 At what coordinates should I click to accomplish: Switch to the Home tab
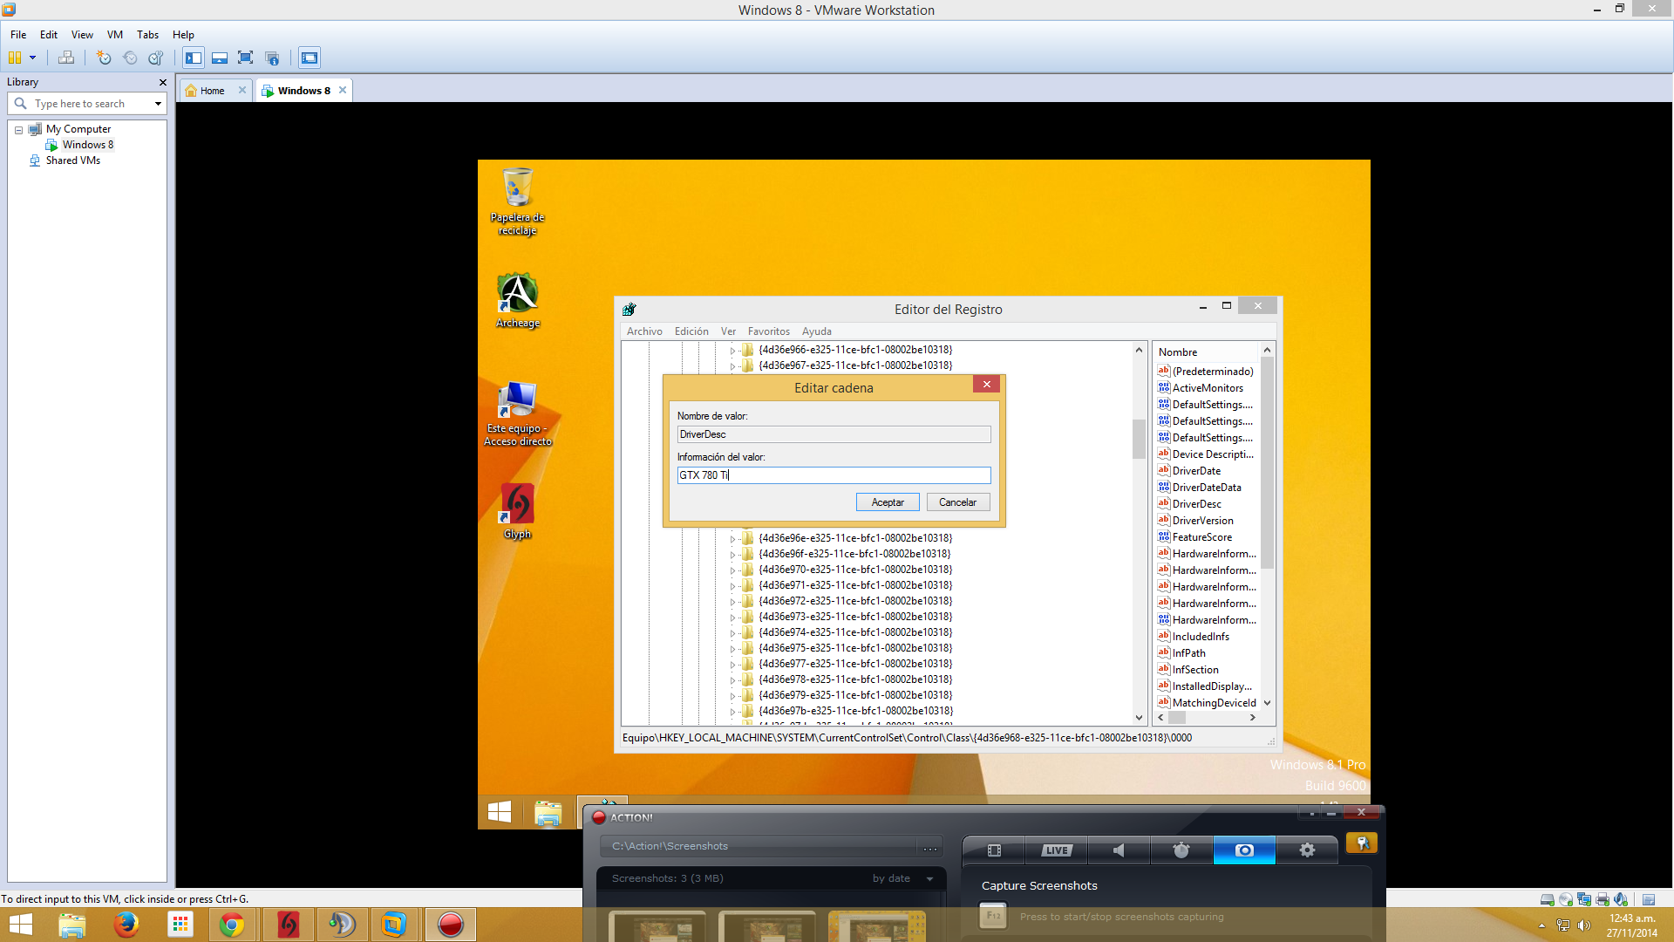(212, 91)
